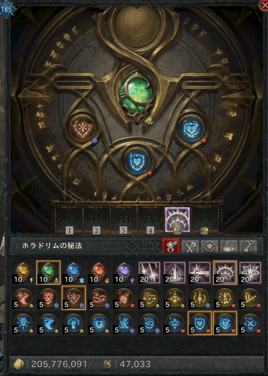Choose the purple shadow infusion orb in inventory

124,273
